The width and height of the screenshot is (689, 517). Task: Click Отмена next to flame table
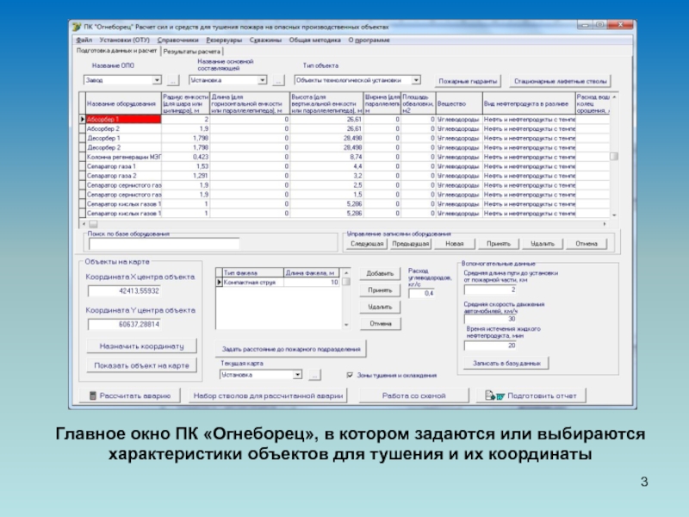pyautogui.click(x=380, y=324)
